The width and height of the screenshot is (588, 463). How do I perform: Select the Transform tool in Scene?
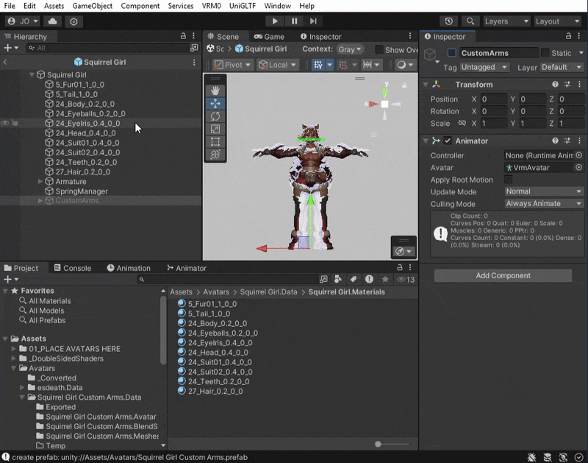[215, 155]
